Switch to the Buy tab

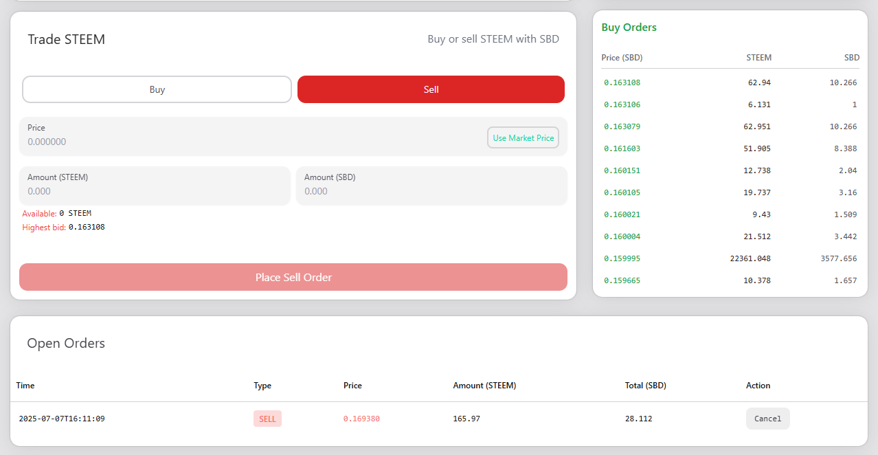tap(157, 89)
